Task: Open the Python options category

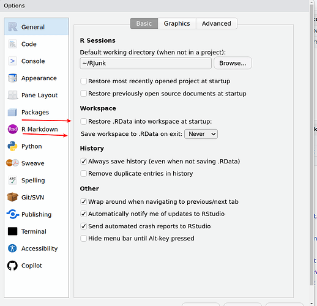Action: (36, 146)
